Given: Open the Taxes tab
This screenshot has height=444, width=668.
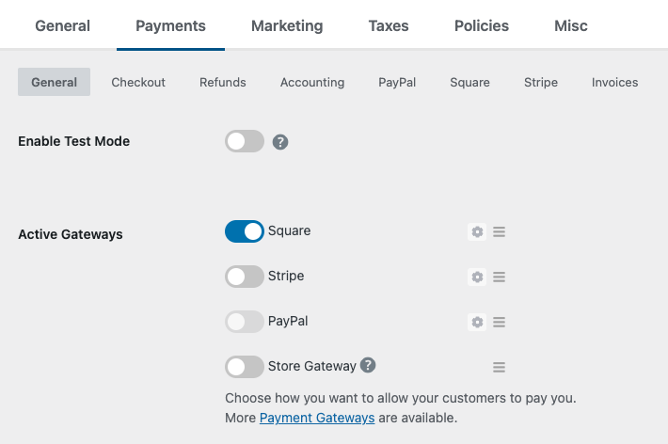Looking at the screenshot, I should coord(389,25).
